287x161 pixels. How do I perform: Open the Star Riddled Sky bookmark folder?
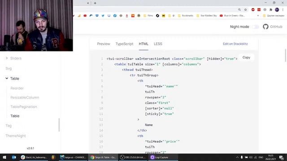pos(206,16)
